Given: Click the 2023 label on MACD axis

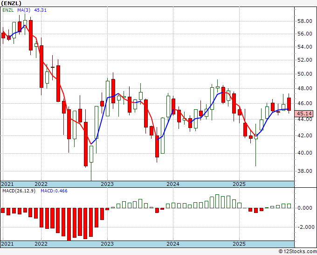Looking at the screenshot, I should 107,244.
